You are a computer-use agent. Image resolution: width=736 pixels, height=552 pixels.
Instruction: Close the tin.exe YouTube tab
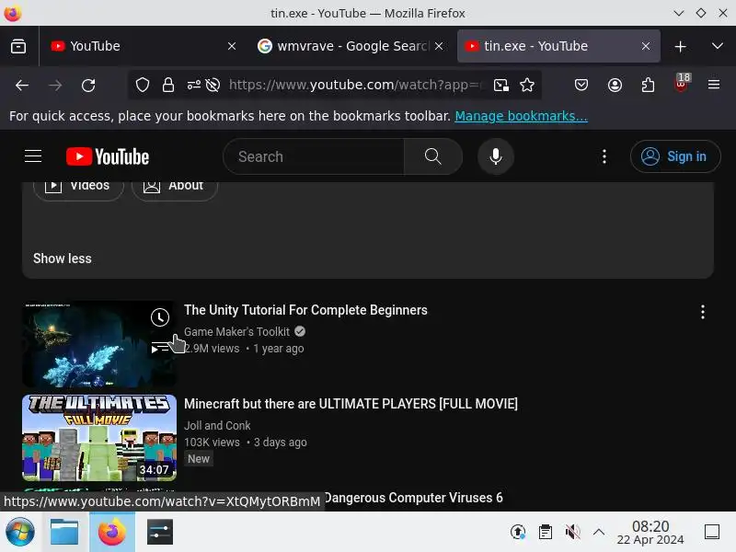pos(646,46)
